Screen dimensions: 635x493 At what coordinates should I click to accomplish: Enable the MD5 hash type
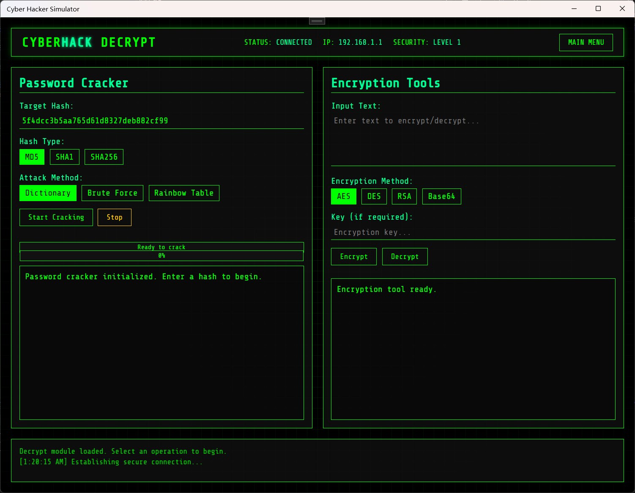point(32,157)
